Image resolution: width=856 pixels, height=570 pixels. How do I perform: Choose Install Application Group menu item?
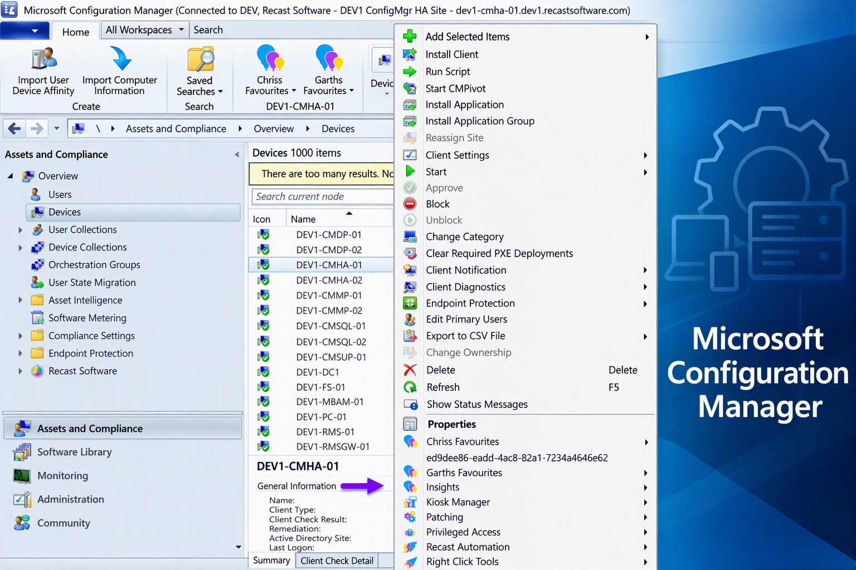[480, 121]
